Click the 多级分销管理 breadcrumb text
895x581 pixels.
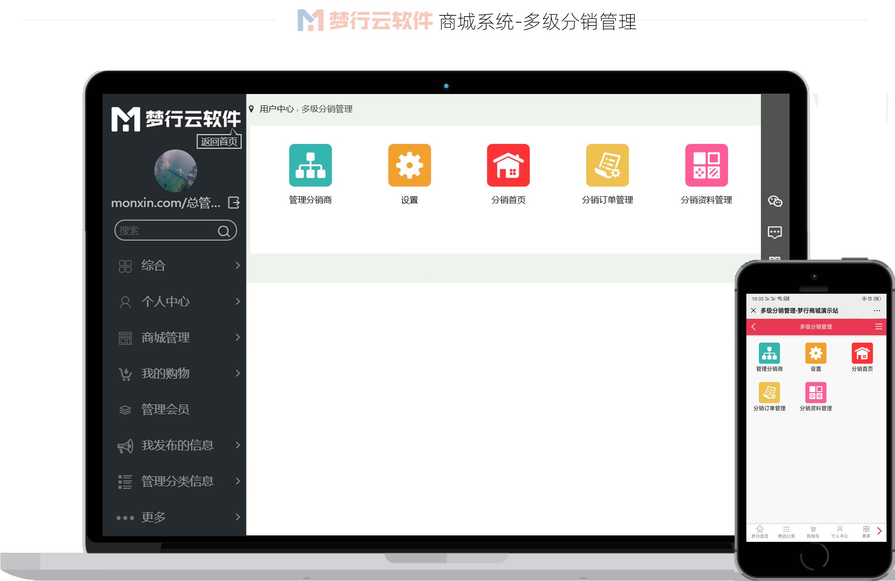click(x=327, y=109)
